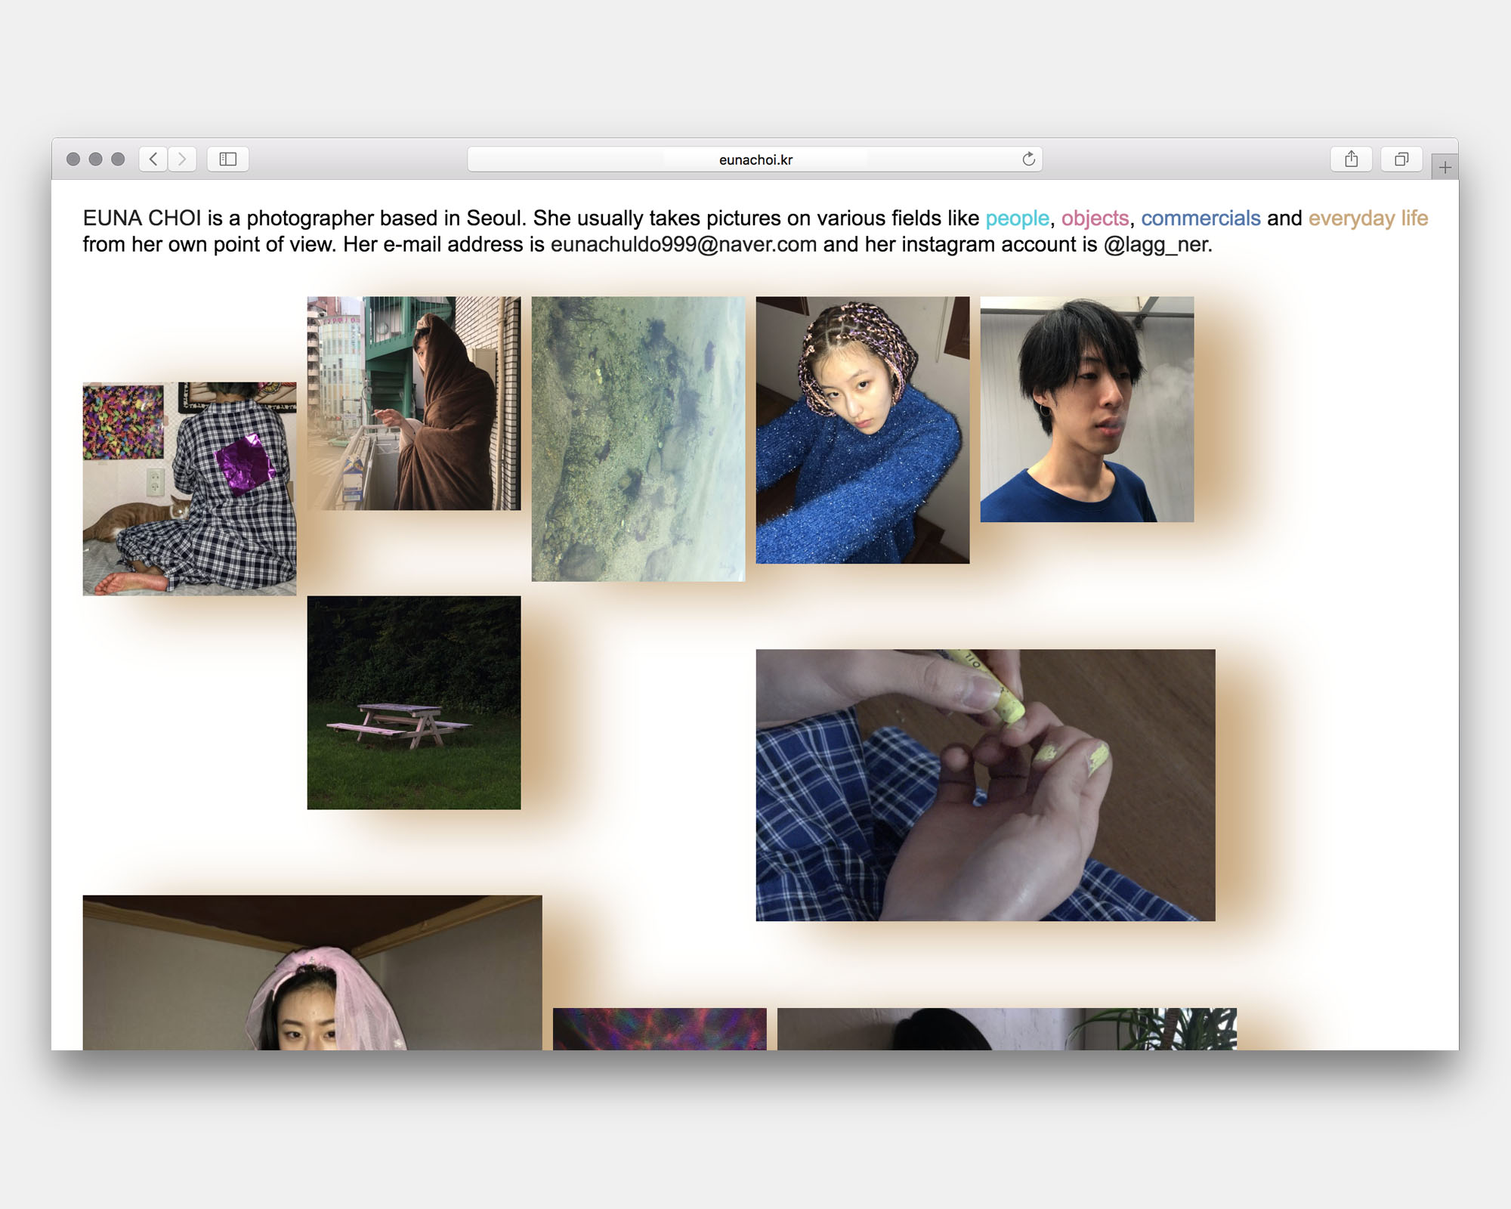Click the eunachuldo999@naver.com email text
Viewport: 1511px width, 1209px height.
click(x=684, y=245)
